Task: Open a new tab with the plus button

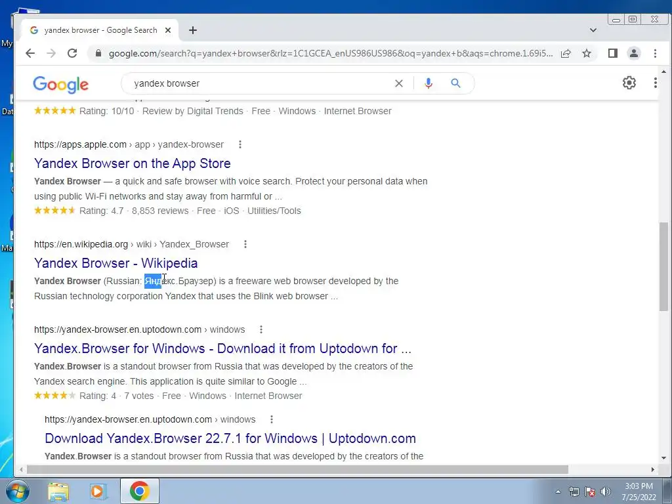Action: point(193,30)
